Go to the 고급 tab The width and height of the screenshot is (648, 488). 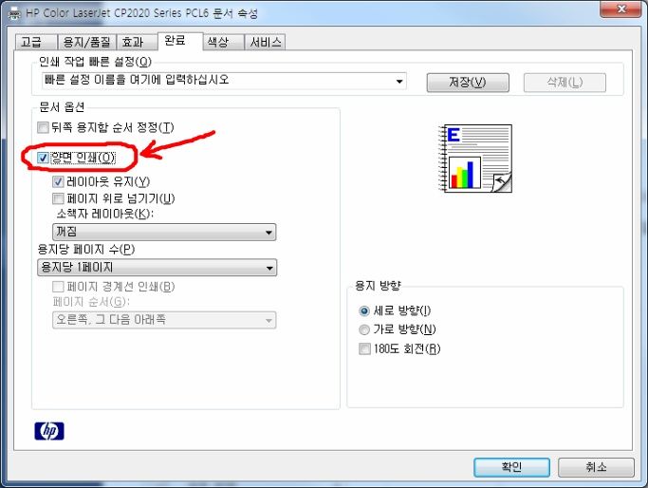[x=36, y=42]
